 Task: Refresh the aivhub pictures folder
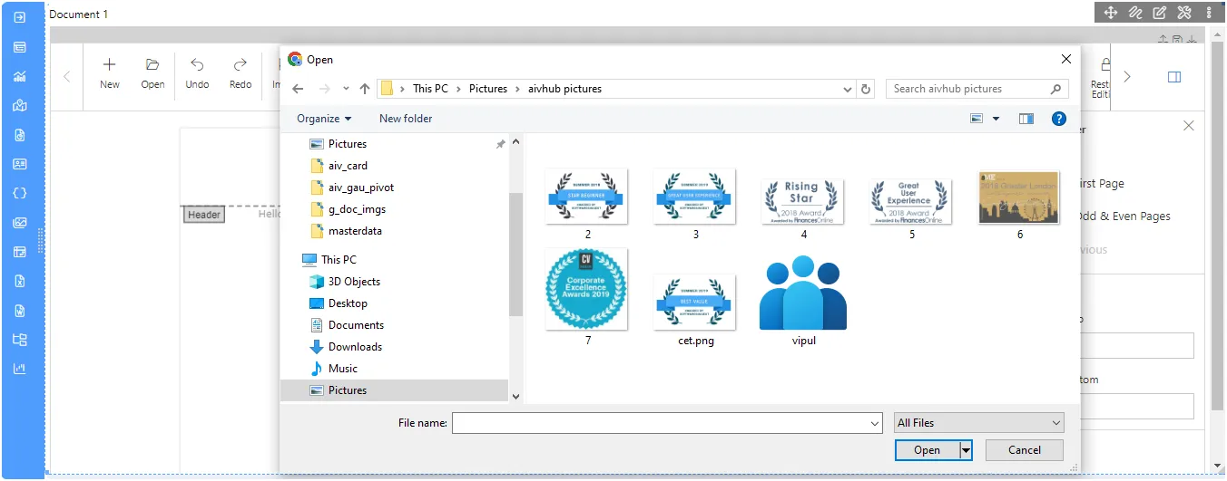pyautogui.click(x=866, y=89)
